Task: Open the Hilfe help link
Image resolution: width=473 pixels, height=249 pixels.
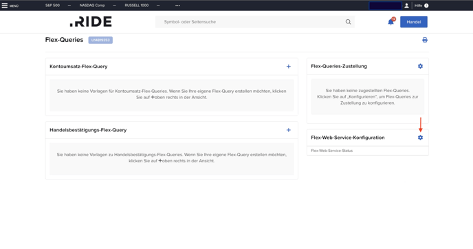Action: 418,6
